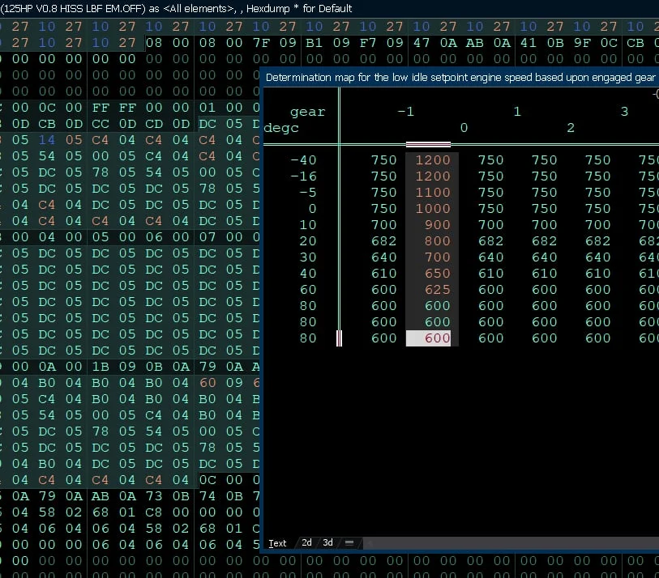
Task: Select hex byte CD in the hexdump
Action: [x=154, y=124]
